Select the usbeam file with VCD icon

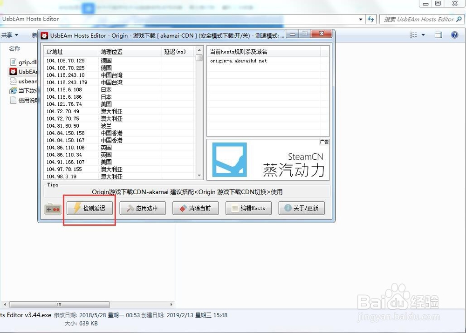pos(24,81)
